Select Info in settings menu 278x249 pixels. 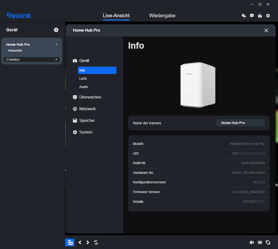coord(97,70)
